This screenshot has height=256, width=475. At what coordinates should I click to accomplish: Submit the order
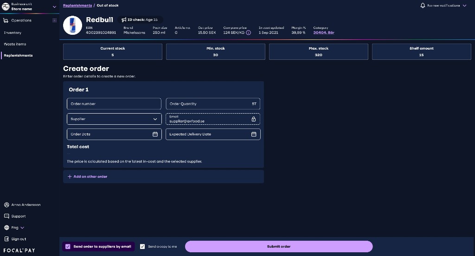pyautogui.click(x=279, y=247)
